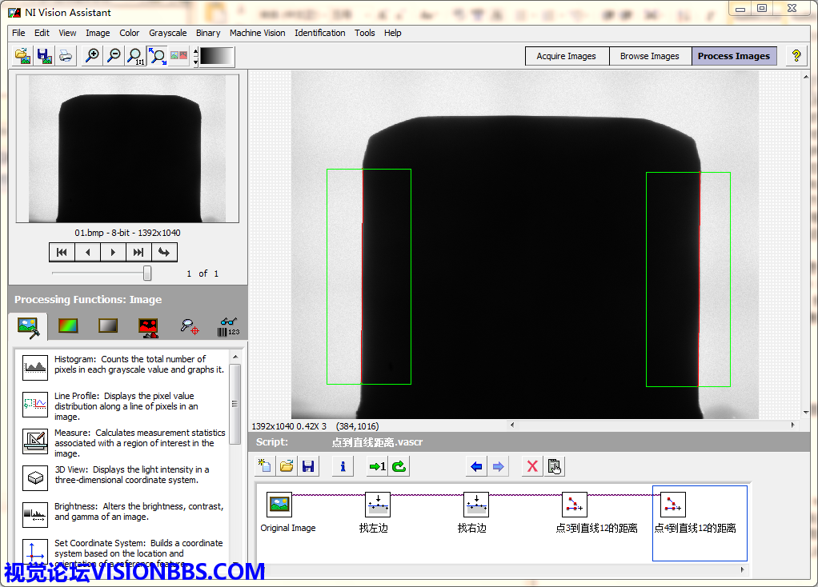Viewport: 818px width, 587px height.
Task: Run the script once
Action: (x=377, y=466)
